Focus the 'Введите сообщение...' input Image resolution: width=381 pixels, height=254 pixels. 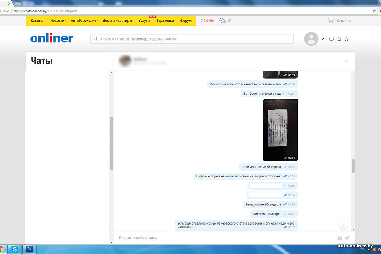(x=226, y=238)
